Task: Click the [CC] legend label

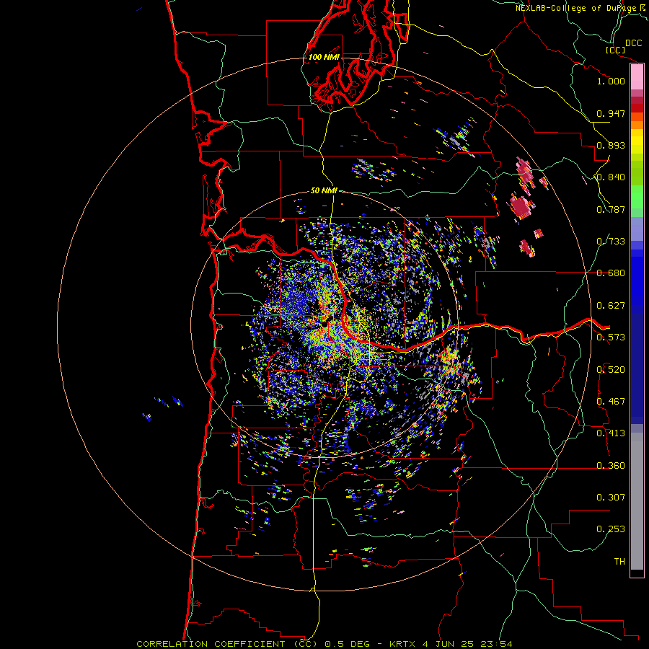Action: coord(615,50)
